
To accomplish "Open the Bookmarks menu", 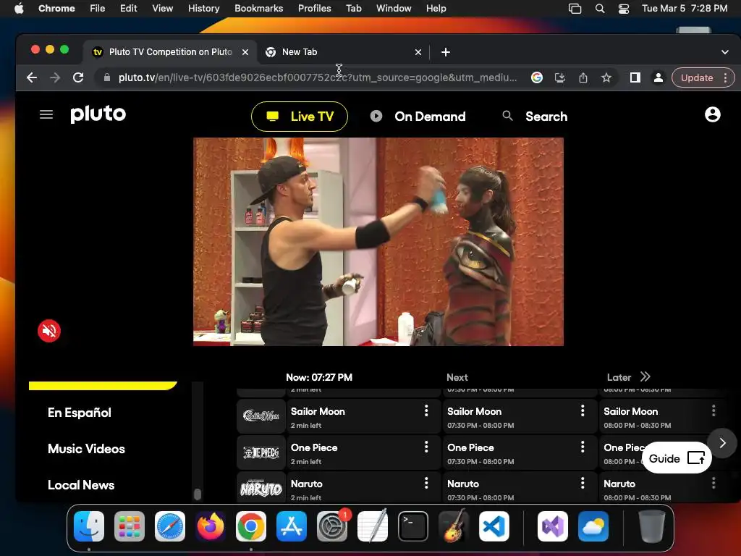I will (258, 8).
